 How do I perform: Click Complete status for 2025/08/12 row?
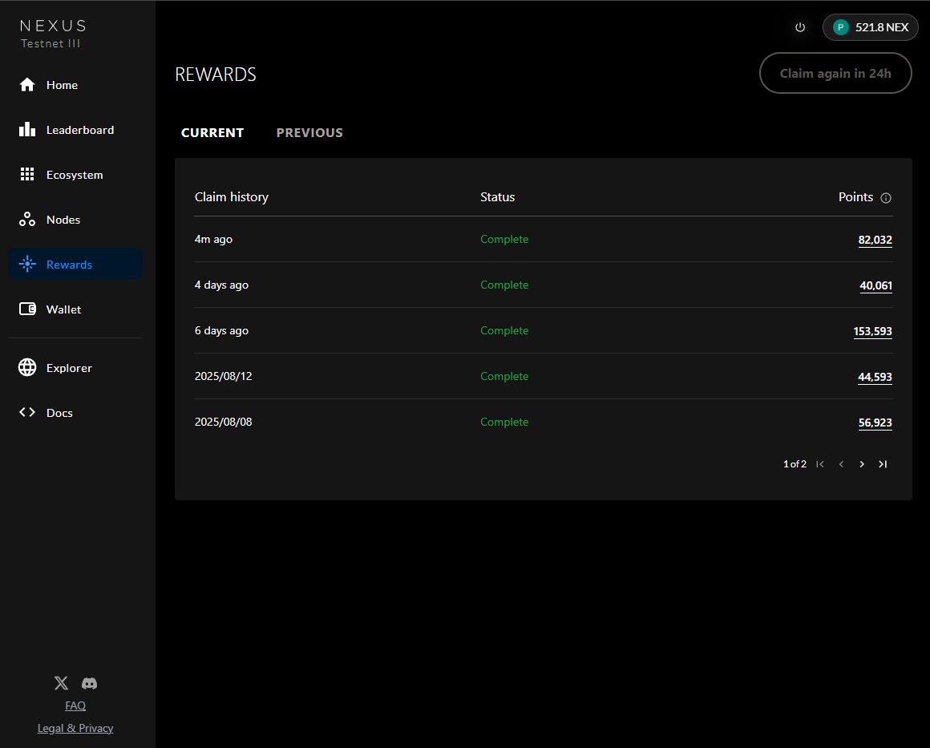pyautogui.click(x=504, y=376)
